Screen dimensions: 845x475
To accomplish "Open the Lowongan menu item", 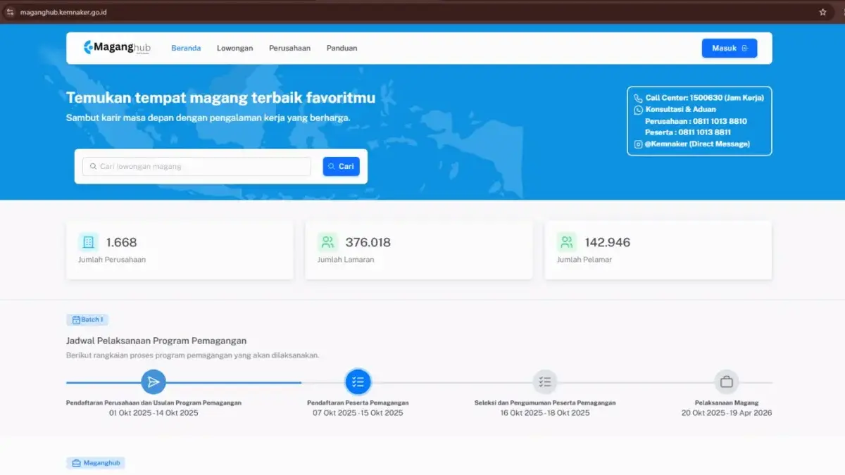I will pyautogui.click(x=235, y=48).
